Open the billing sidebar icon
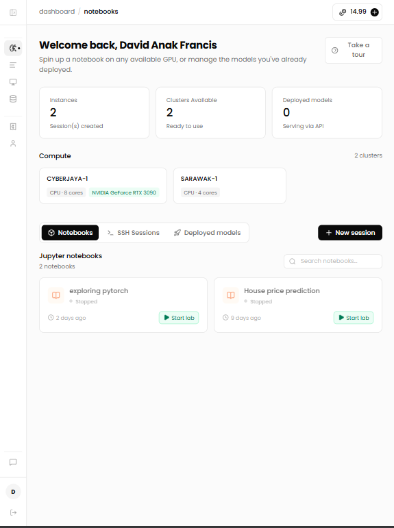 coord(13,127)
